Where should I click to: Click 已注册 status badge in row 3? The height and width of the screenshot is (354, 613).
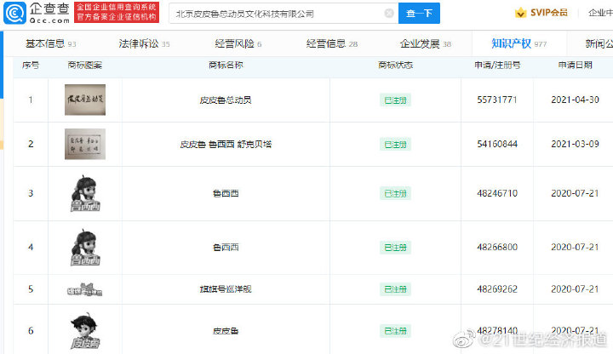click(395, 193)
